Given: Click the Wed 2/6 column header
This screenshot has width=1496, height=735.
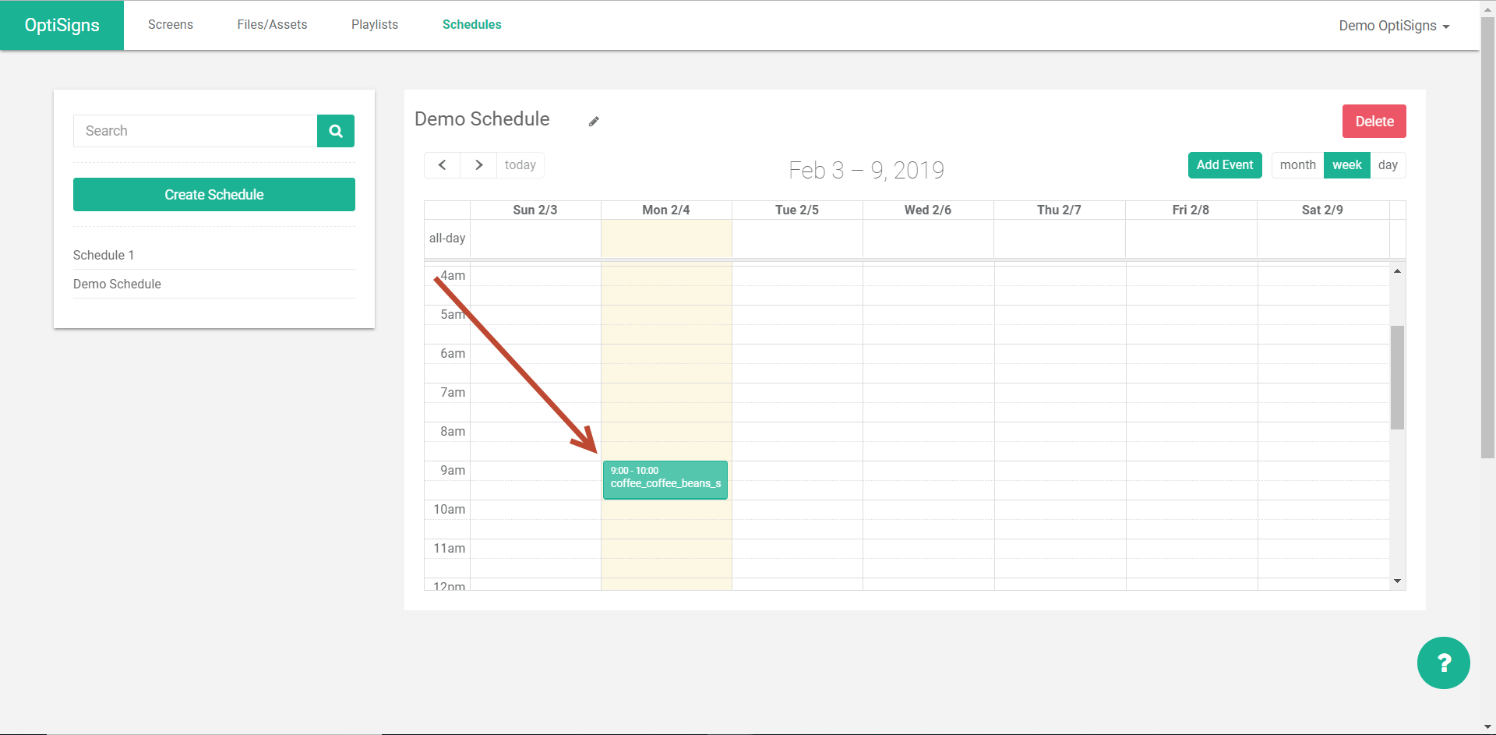Looking at the screenshot, I should [928, 210].
